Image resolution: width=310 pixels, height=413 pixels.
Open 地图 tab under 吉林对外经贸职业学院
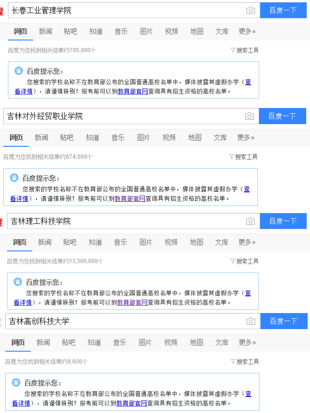(x=195, y=137)
